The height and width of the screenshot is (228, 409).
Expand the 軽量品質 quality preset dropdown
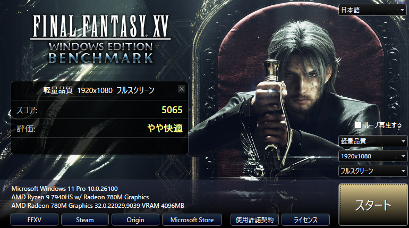click(373, 141)
